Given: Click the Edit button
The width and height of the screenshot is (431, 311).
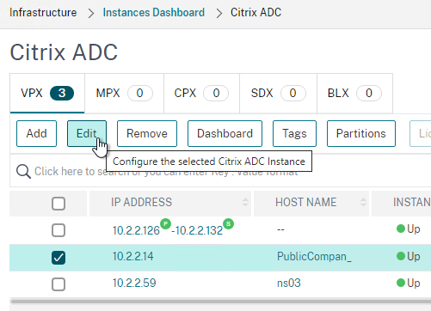Looking at the screenshot, I should pyautogui.click(x=87, y=133).
